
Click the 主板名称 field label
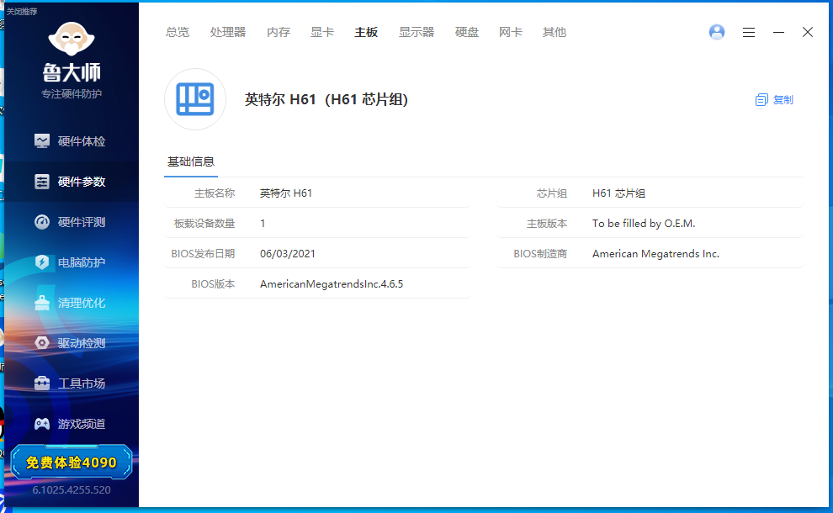tap(215, 193)
